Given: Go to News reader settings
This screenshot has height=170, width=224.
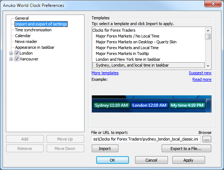Looking at the screenshot, I should point(26,41).
